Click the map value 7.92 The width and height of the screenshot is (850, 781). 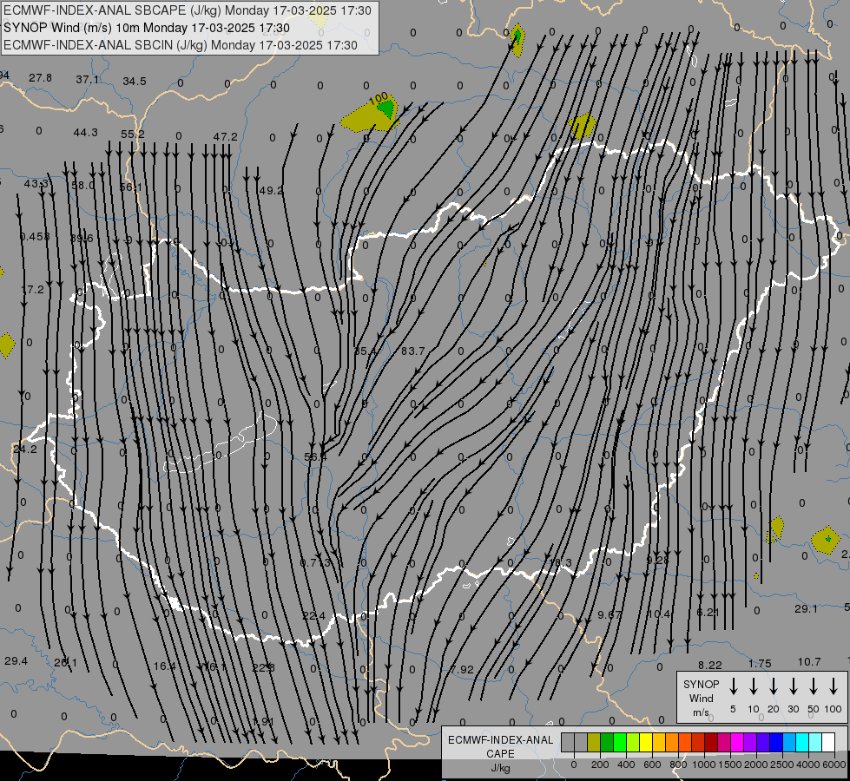(x=462, y=669)
